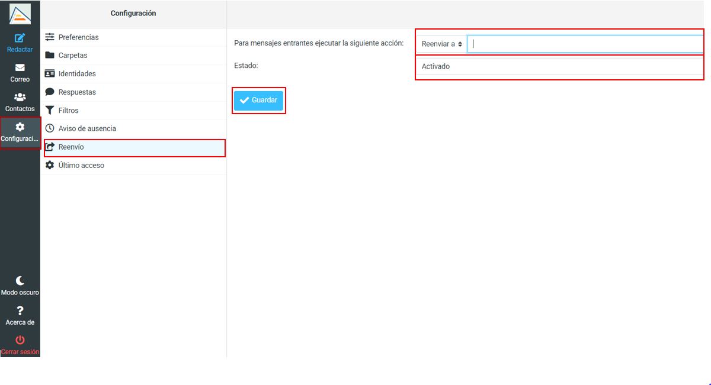Open the Acerca de question icon
Viewport: 711px width, 385px height.
[20, 311]
